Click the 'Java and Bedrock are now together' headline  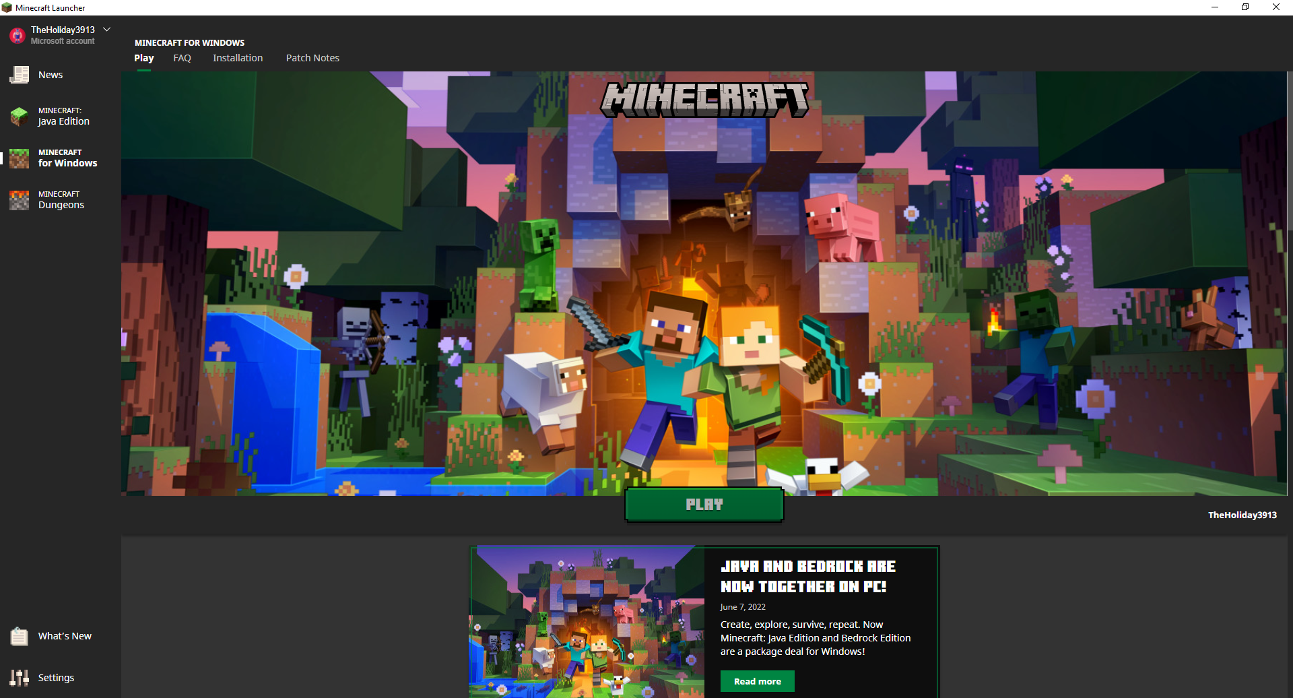click(x=808, y=577)
